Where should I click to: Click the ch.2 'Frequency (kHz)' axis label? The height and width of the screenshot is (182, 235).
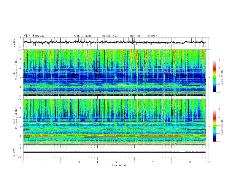point(17,118)
